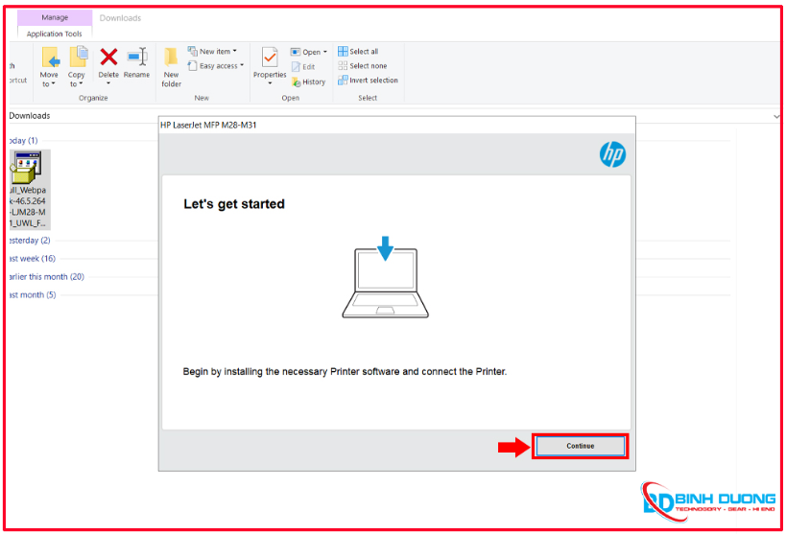Open the New item dropdown

pos(212,51)
